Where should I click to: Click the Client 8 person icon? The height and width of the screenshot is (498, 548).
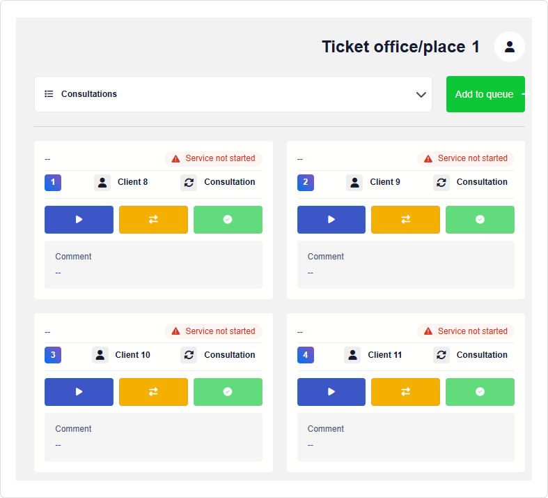point(102,183)
